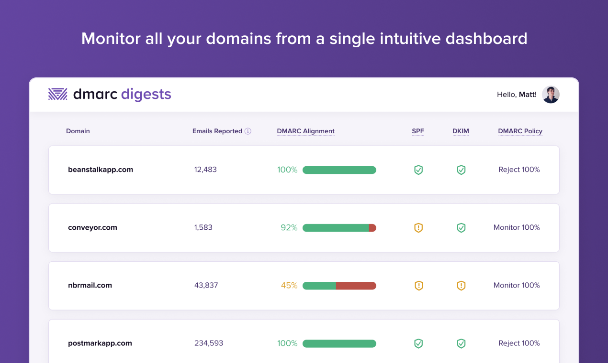This screenshot has height=363, width=608.
Task: Click the Monitor 100% policy for conveyor.com
Action: tap(517, 228)
